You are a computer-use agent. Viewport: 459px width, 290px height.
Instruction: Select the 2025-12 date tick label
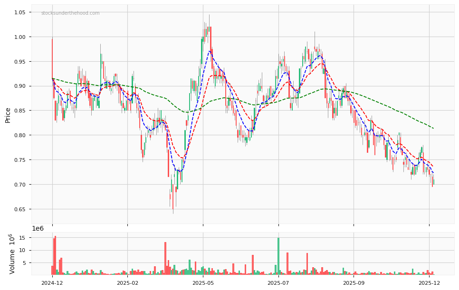click(x=429, y=282)
